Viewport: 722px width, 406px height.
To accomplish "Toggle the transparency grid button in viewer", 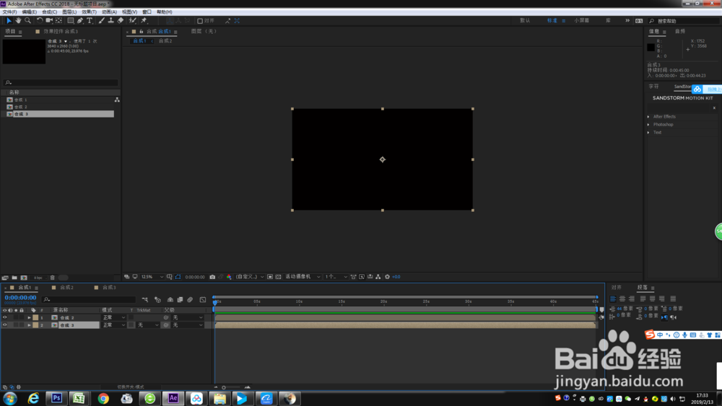I will [278, 277].
